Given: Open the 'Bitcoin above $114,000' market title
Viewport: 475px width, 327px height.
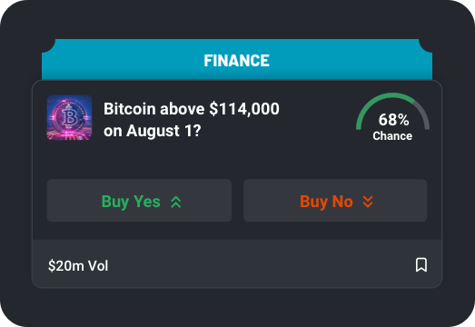Looking at the screenshot, I should point(192,109).
